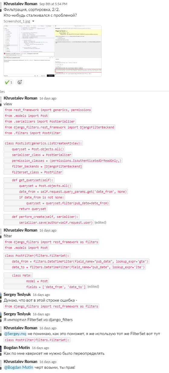The height and width of the screenshot is (373, 169).
Task: Click the Screenshot_1.jpg file name
Action: click(x=17, y=21)
